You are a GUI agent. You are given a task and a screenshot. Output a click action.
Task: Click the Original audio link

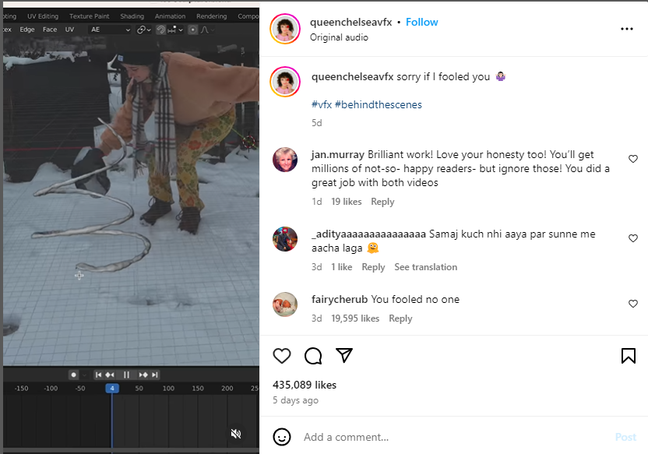pyautogui.click(x=339, y=37)
